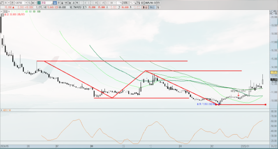
Task: Click the toolbar icon left of the gear
Action: (139, 2)
